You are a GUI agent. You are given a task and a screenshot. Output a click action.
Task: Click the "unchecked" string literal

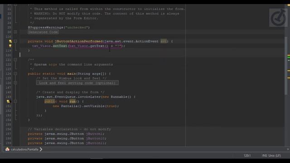(77, 27)
